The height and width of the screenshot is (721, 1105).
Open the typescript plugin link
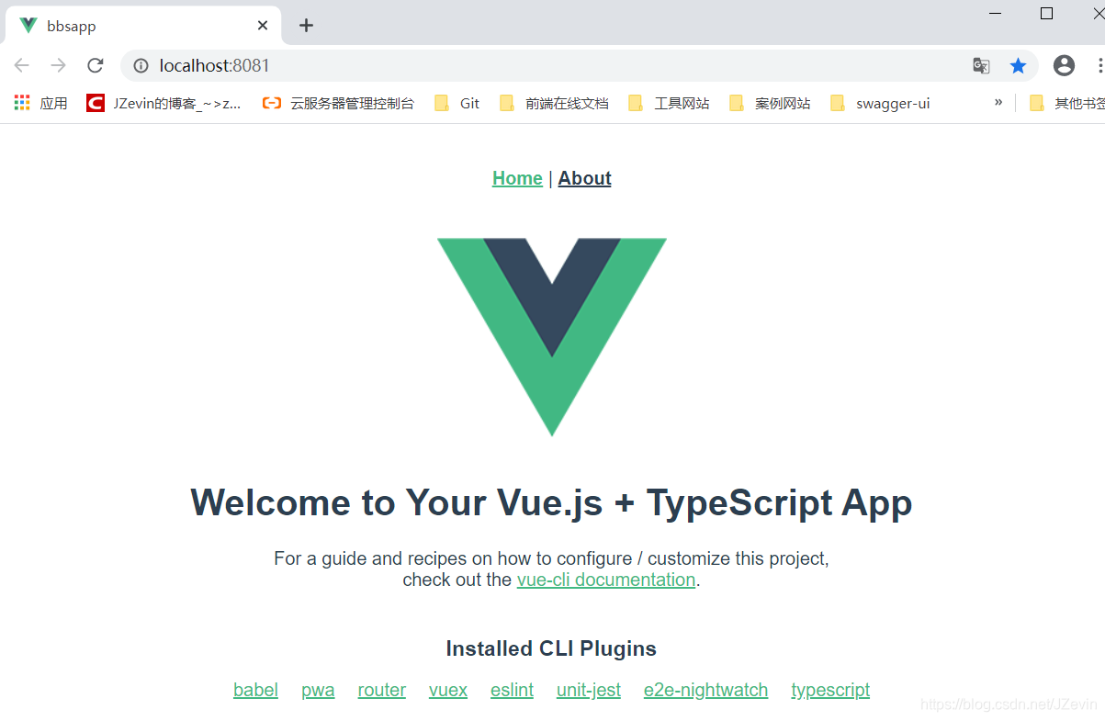pyautogui.click(x=830, y=690)
